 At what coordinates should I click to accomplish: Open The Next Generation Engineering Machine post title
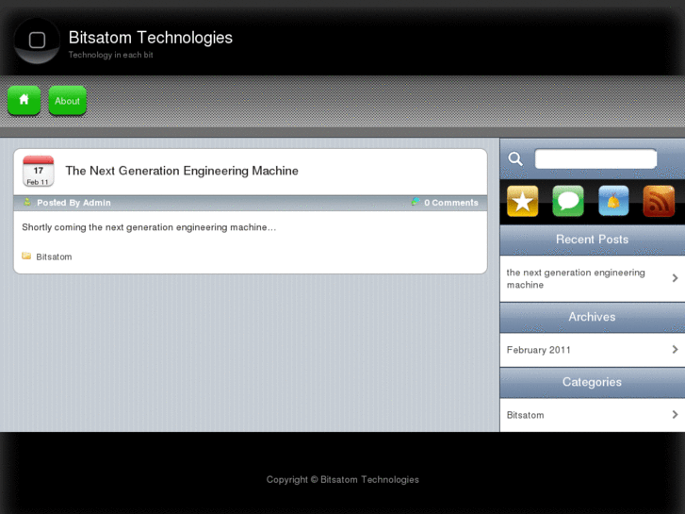pos(182,171)
